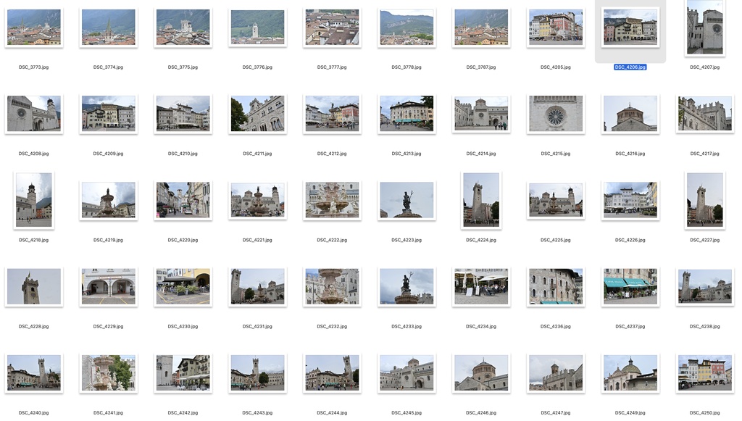Click file name DSC_4250.jpg
742x421 pixels.
coord(704,413)
